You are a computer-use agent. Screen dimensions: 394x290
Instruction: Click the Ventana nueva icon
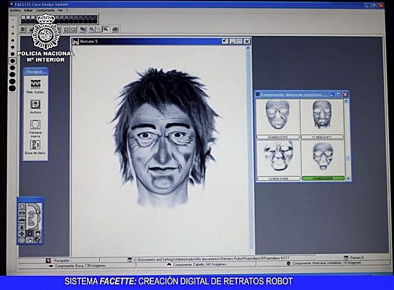click(35, 125)
